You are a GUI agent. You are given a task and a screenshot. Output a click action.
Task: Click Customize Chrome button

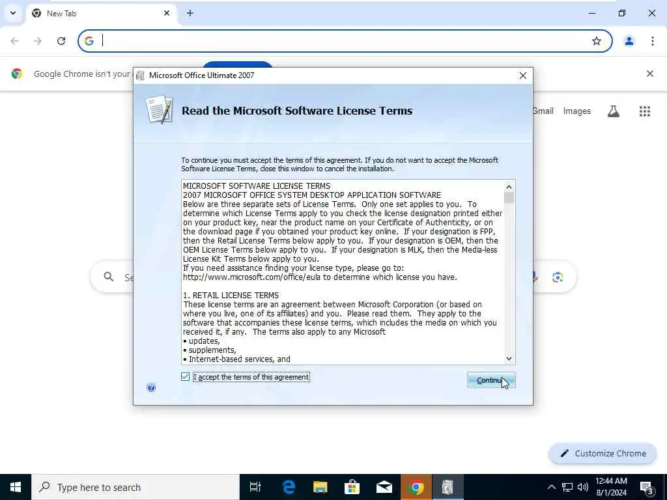(603, 454)
